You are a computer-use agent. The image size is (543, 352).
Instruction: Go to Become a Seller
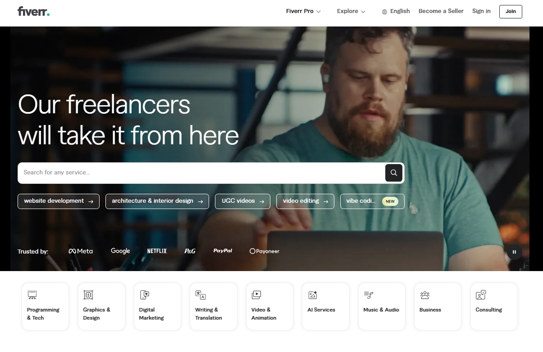(441, 11)
